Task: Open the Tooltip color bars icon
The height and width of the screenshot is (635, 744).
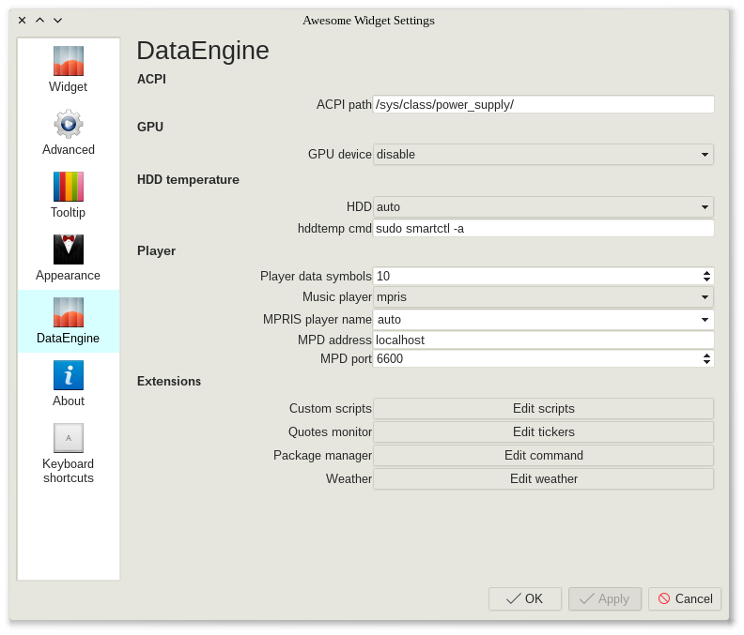Action: coord(69,187)
